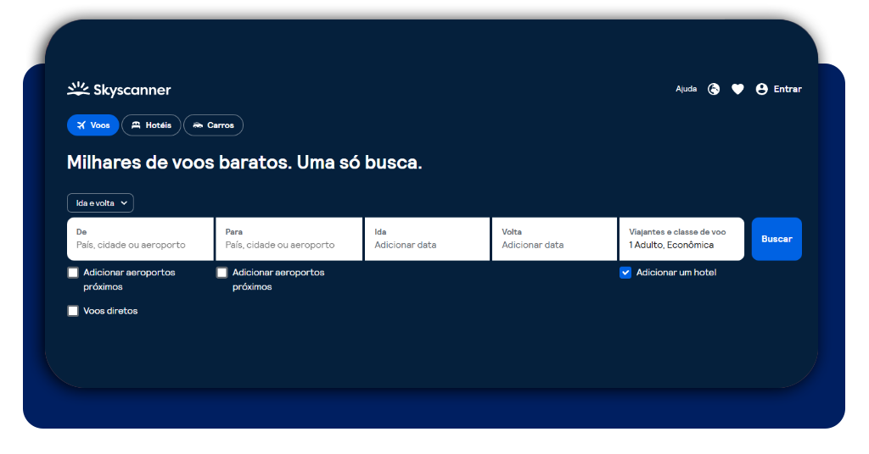Enable nearby airports under Para field

click(222, 273)
